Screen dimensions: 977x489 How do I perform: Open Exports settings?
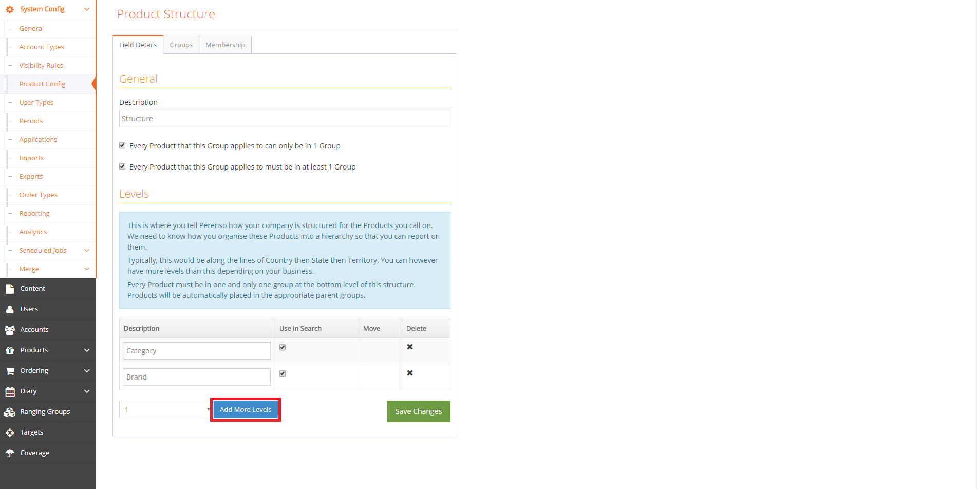[31, 176]
